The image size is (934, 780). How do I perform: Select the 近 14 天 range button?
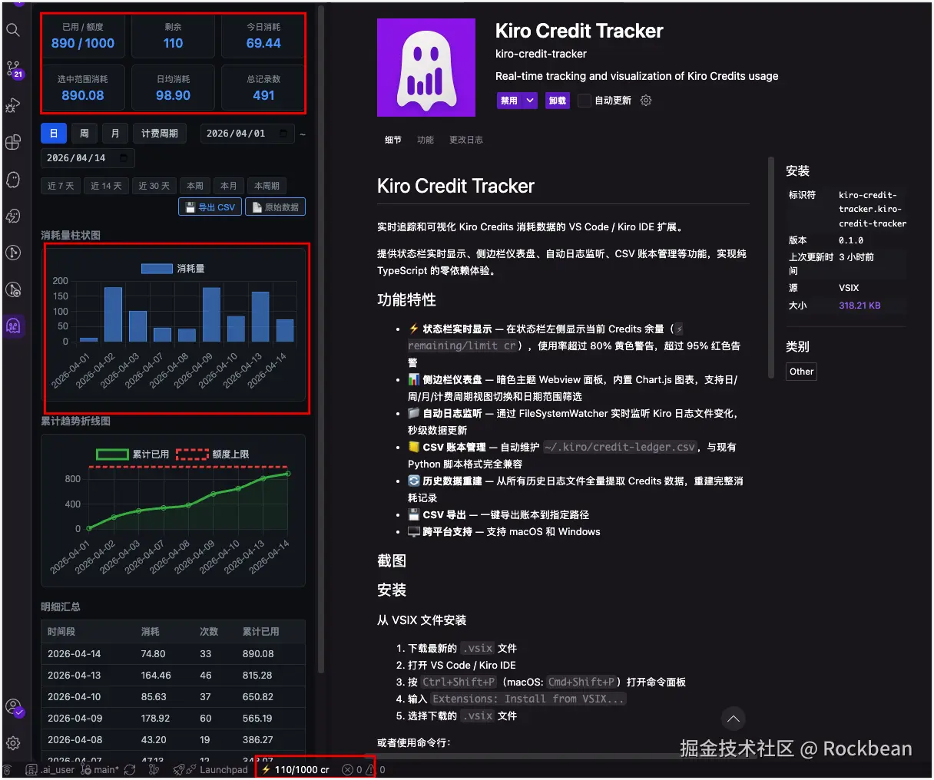(106, 186)
